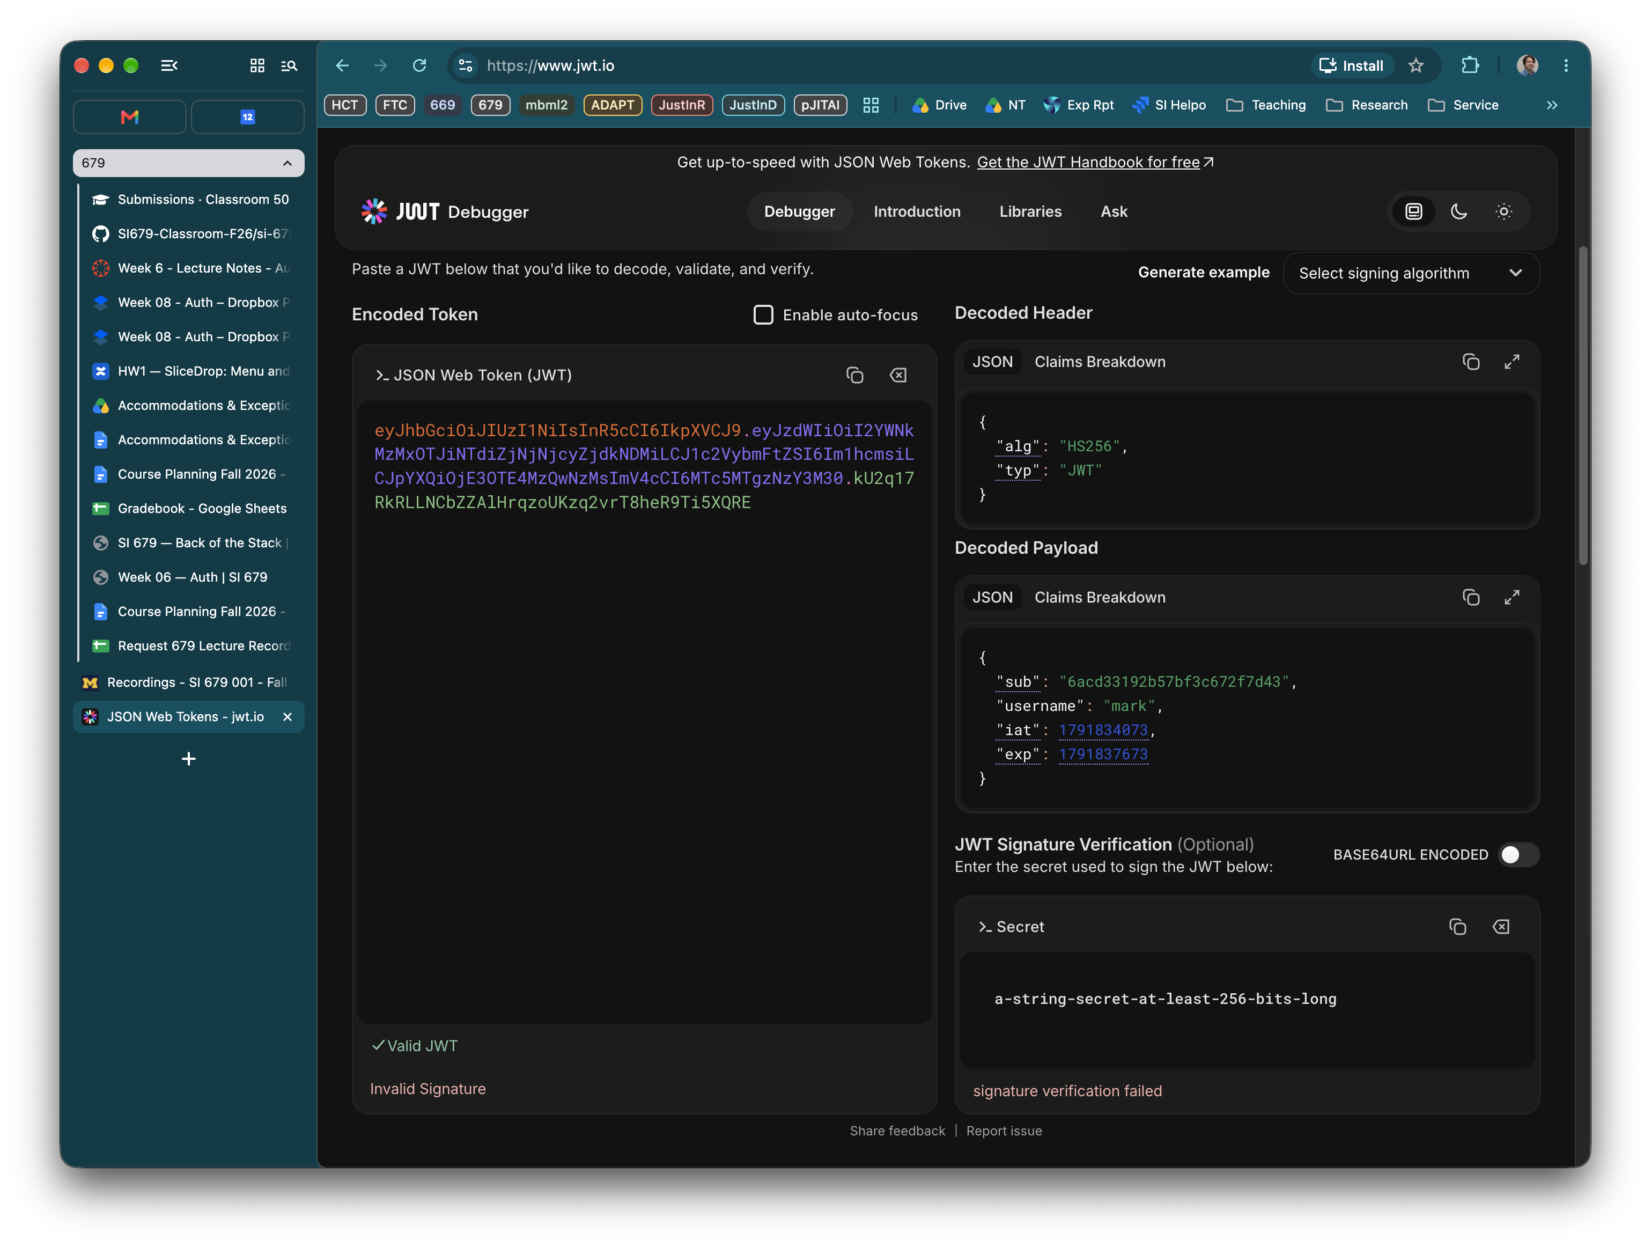Switch to dark theme moon icon
Screen dimensions: 1651x1247
(x=1458, y=212)
